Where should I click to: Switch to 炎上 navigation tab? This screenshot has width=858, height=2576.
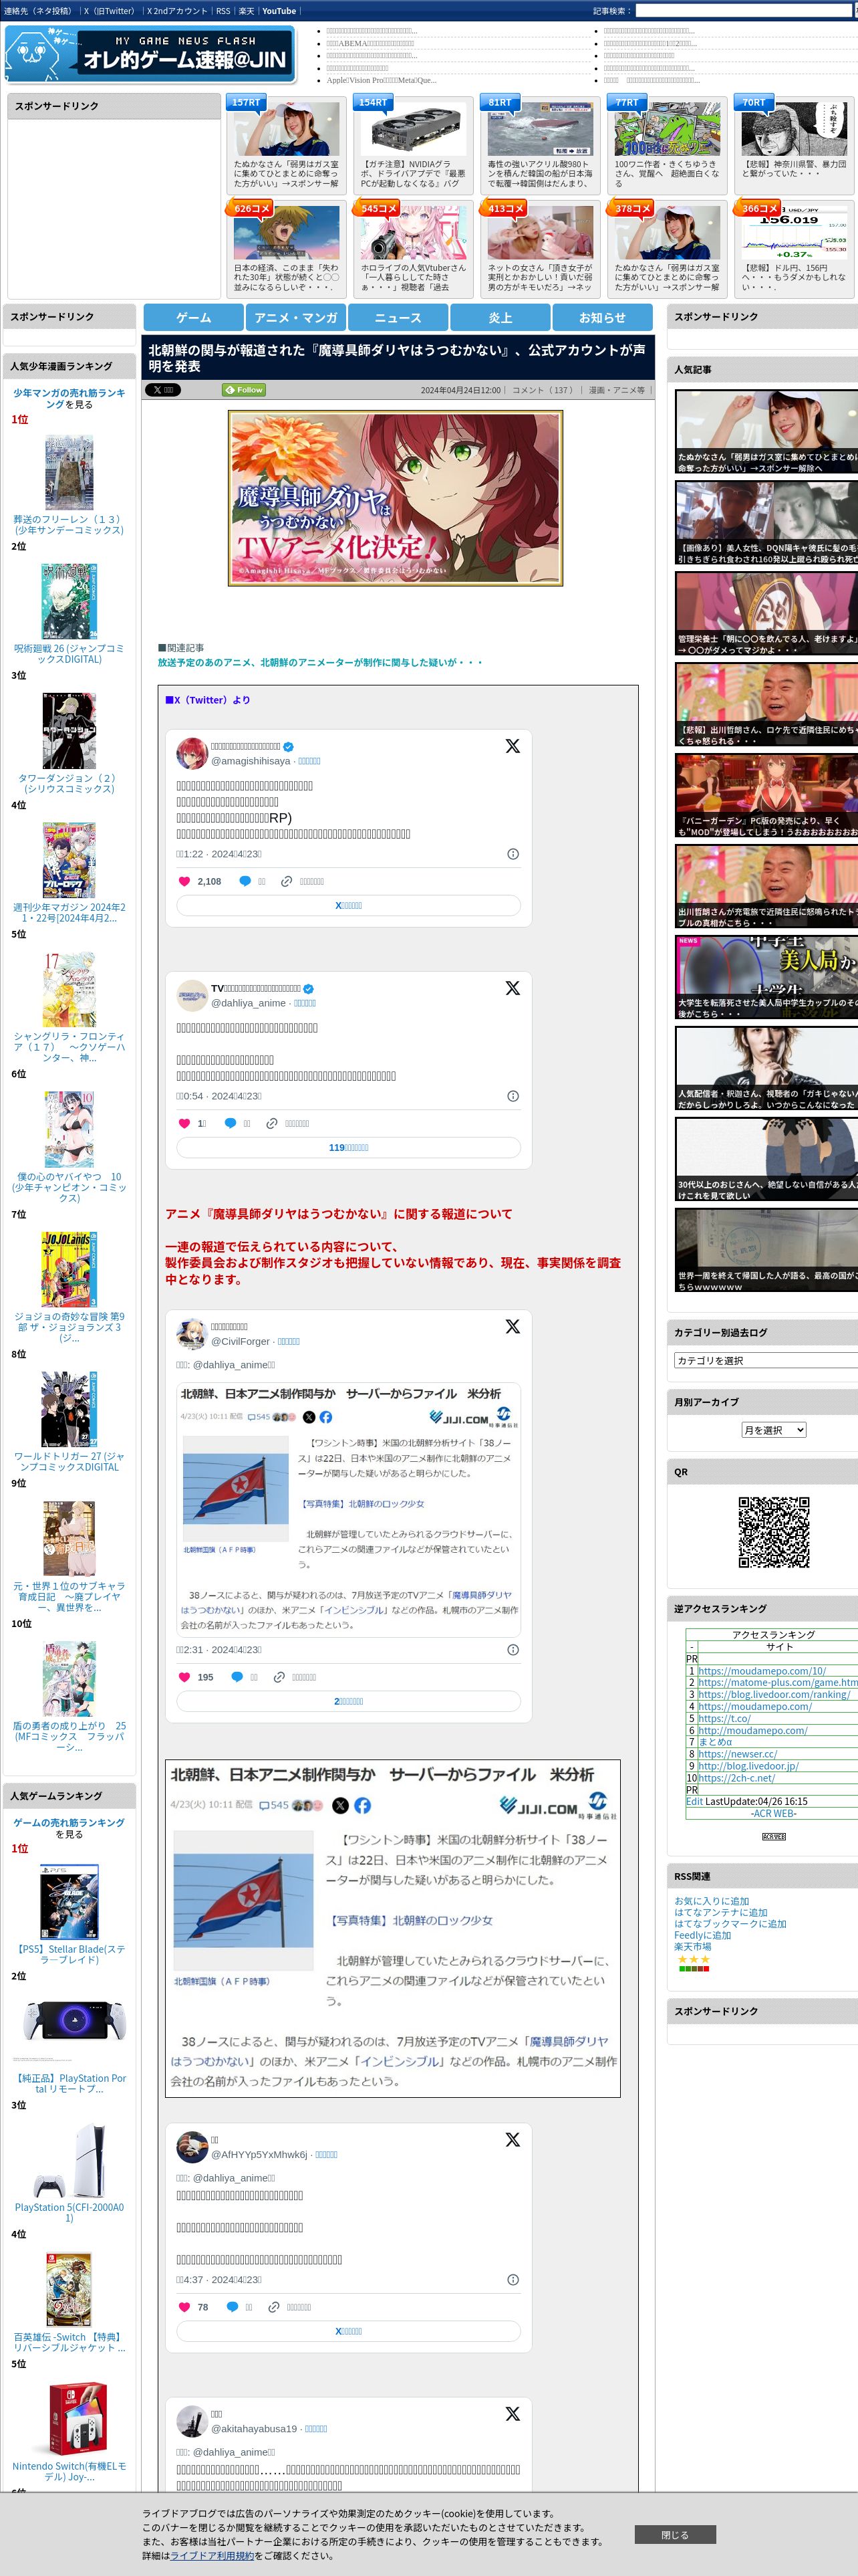tap(500, 317)
